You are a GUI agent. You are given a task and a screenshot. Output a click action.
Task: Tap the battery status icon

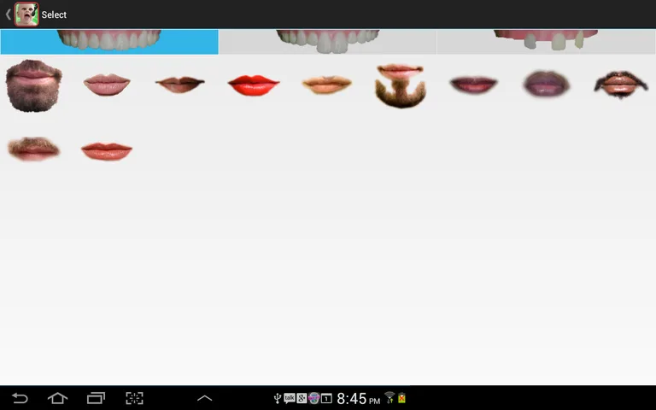[x=401, y=397]
